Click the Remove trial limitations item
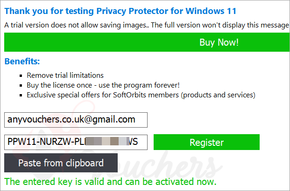Screen dimensions: 290x191 pos(65,75)
